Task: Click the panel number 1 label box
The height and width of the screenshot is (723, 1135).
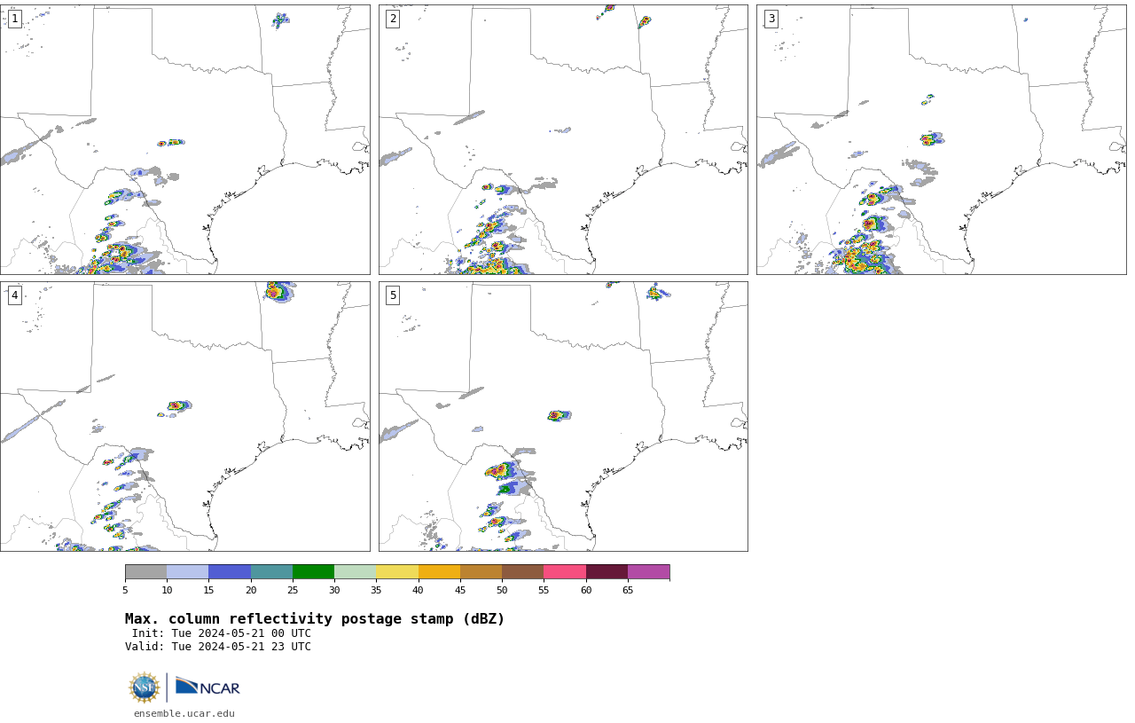Action: 14,19
